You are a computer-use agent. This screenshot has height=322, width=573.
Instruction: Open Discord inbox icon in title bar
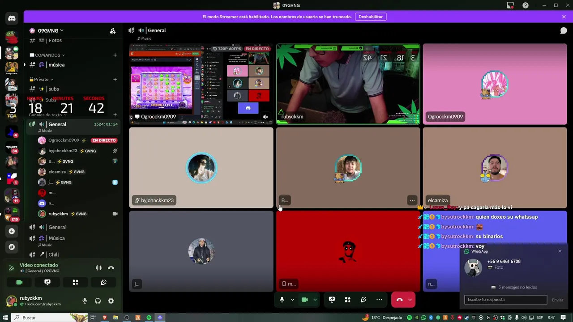pos(510,5)
